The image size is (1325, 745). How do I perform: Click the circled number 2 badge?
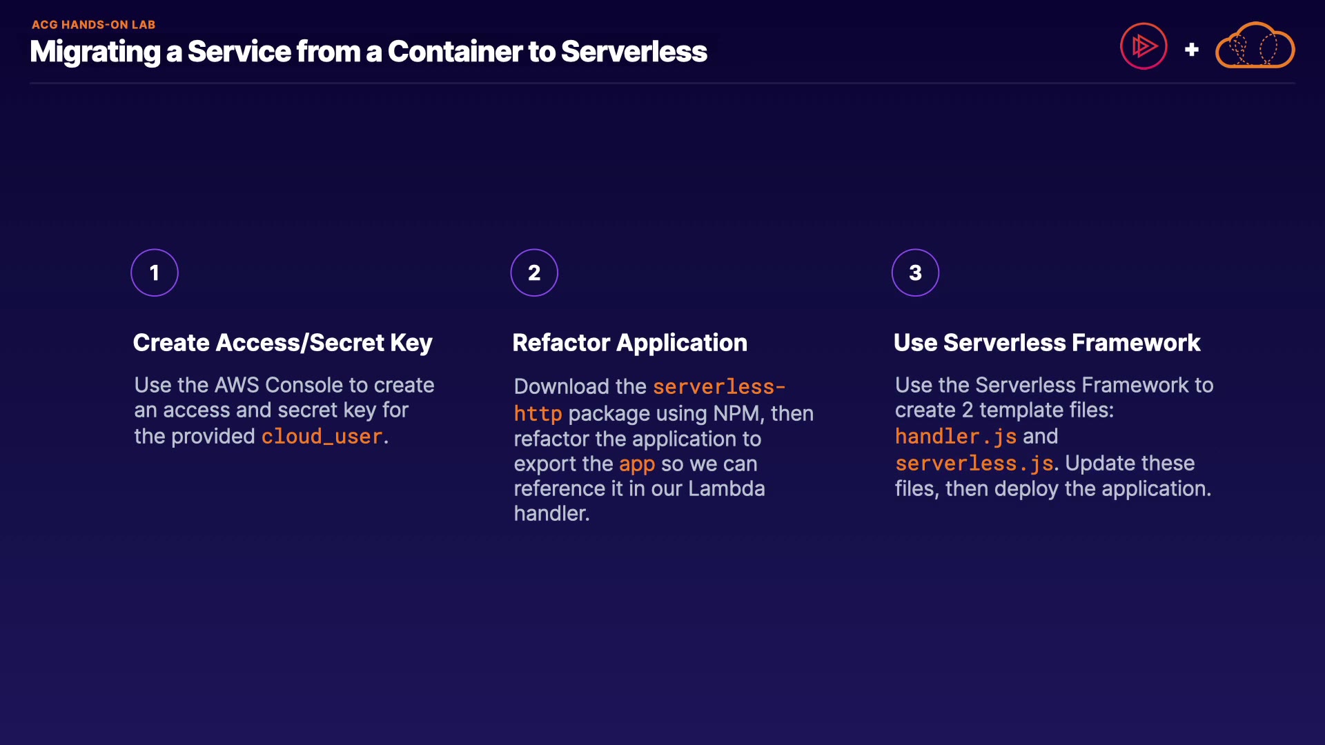(534, 272)
